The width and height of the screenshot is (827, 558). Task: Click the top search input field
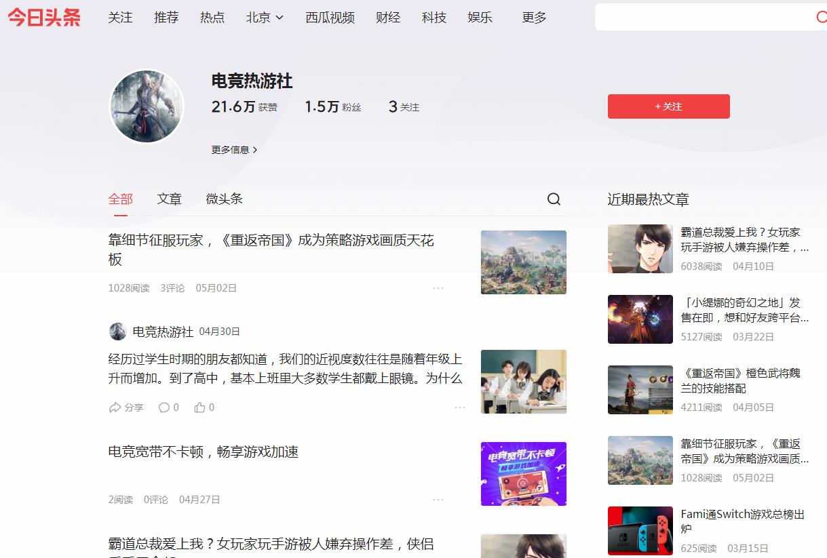[x=704, y=18]
